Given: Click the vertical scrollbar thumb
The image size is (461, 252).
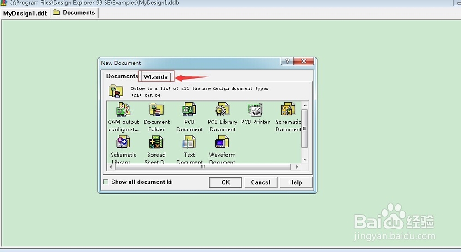Looking at the screenshot, I should pyautogui.click(x=305, y=129).
